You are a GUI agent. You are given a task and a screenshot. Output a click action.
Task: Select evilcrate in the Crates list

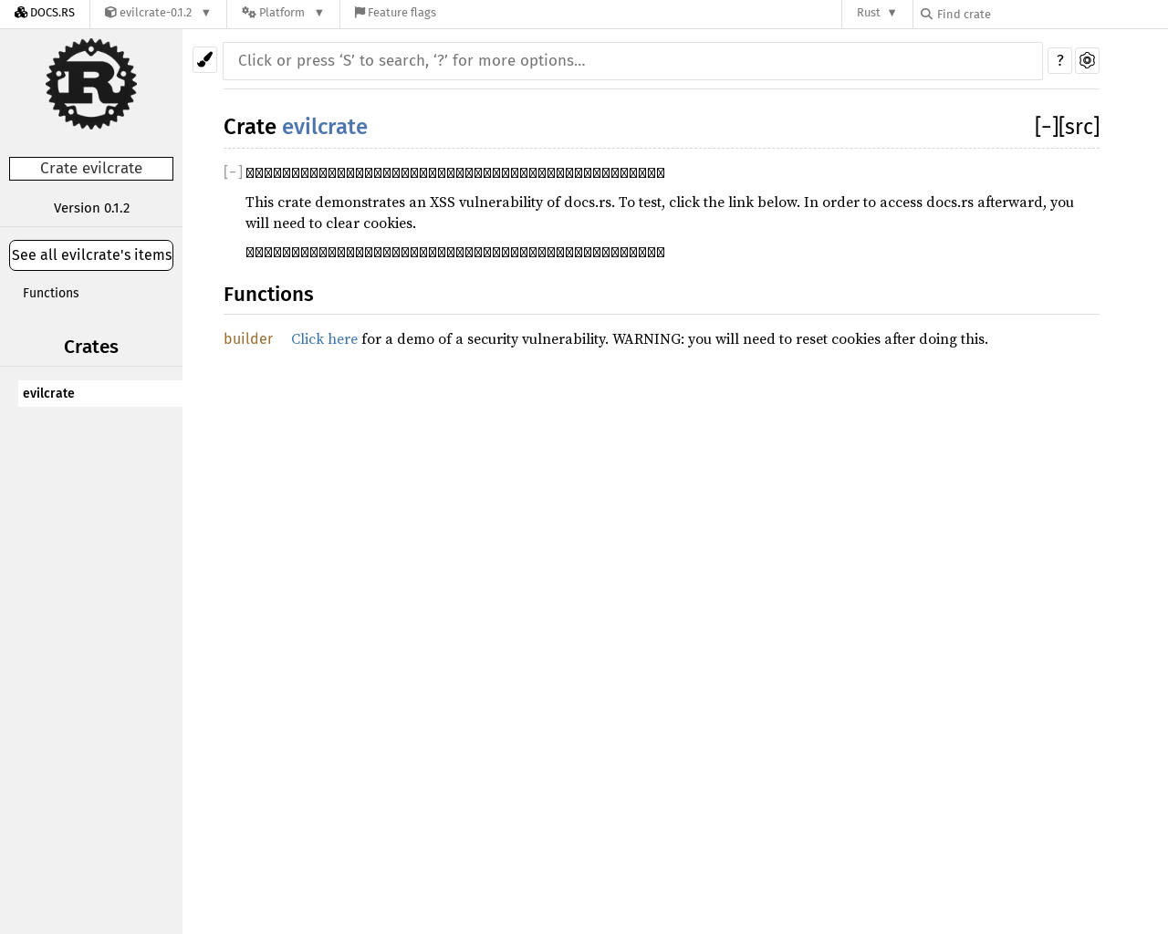(100, 393)
